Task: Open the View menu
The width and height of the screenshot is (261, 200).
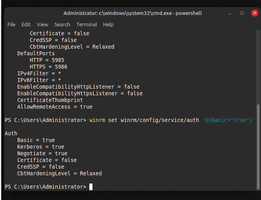Action: pyautogui.click(x=42, y=24)
